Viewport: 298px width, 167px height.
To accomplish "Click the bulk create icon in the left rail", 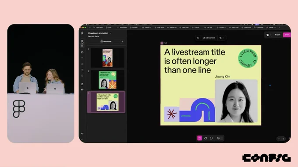I will tap(82, 90).
